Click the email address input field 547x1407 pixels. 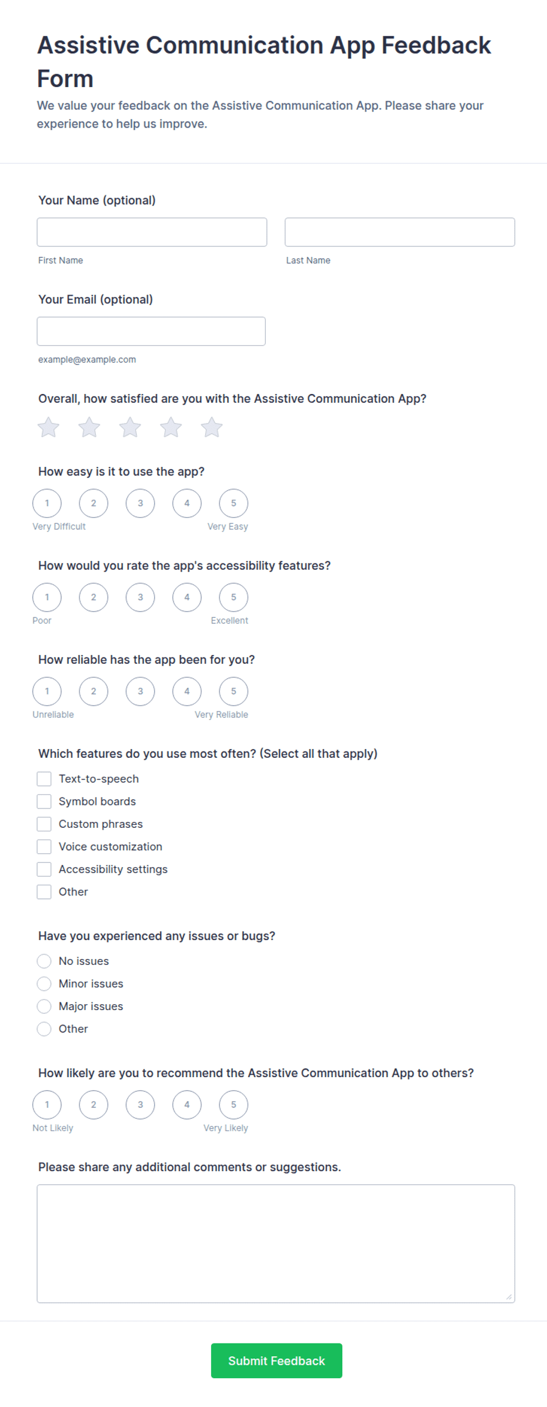(151, 332)
